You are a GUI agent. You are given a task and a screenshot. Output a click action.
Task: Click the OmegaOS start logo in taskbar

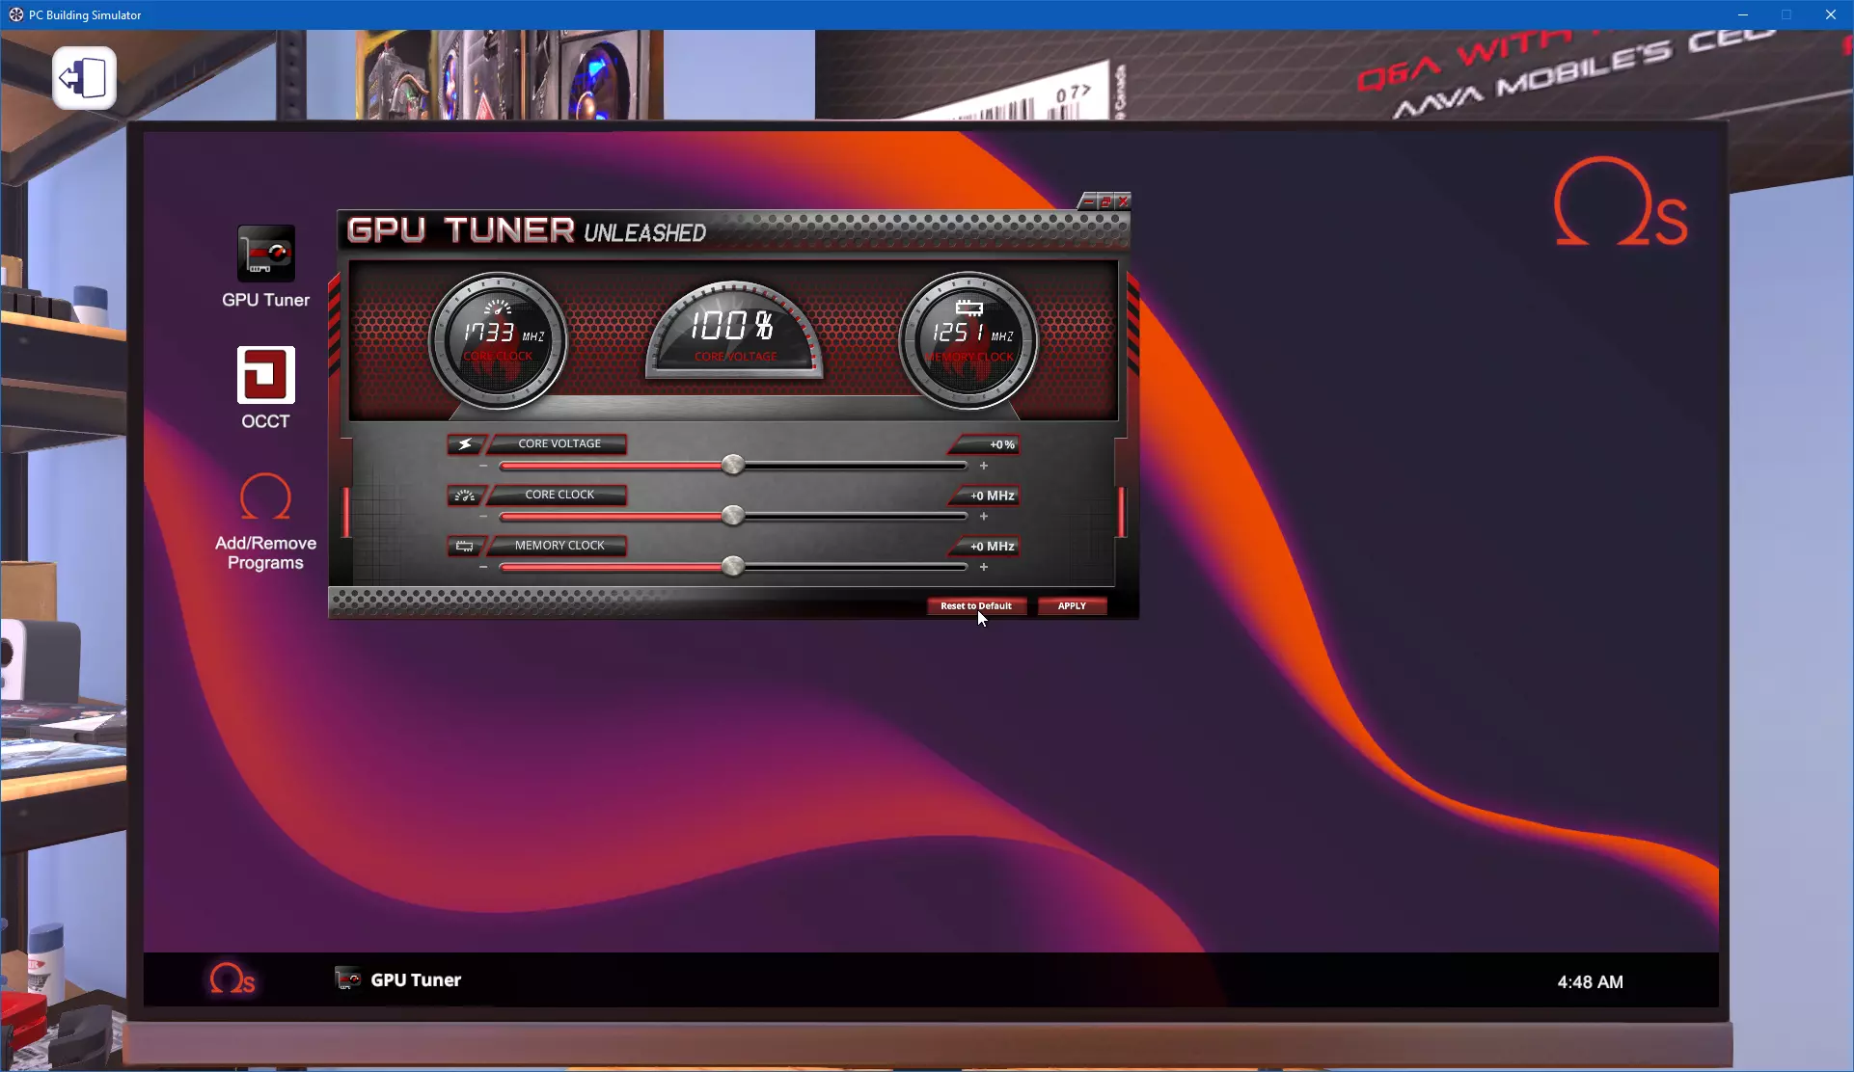(232, 979)
